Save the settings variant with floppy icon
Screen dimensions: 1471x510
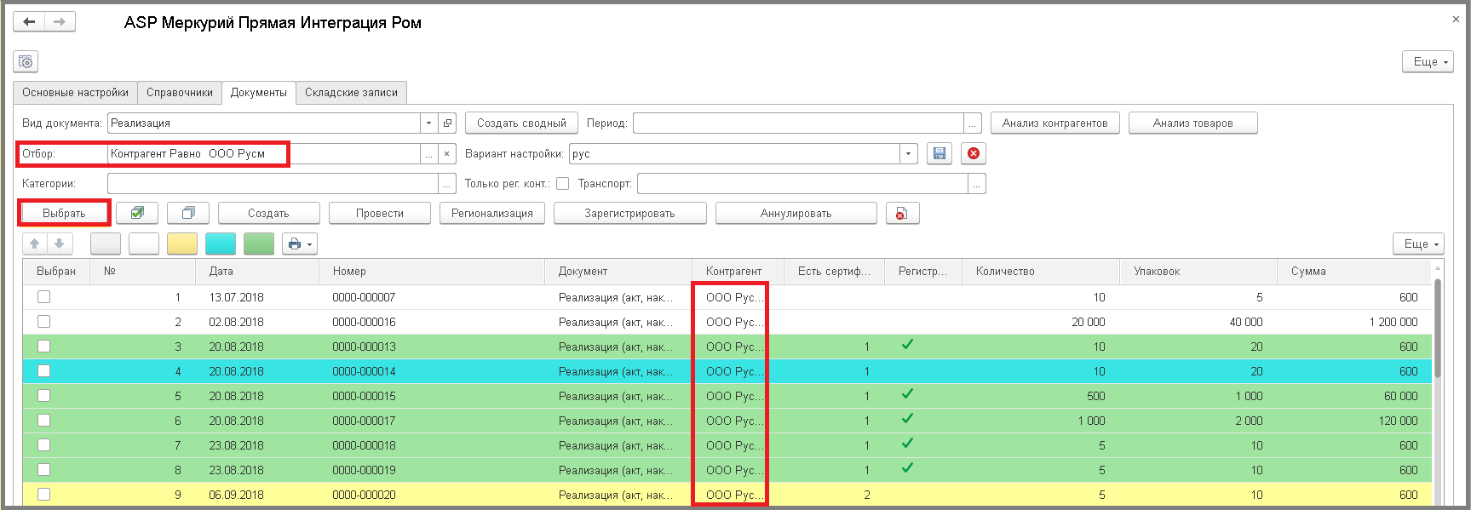coord(939,153)
